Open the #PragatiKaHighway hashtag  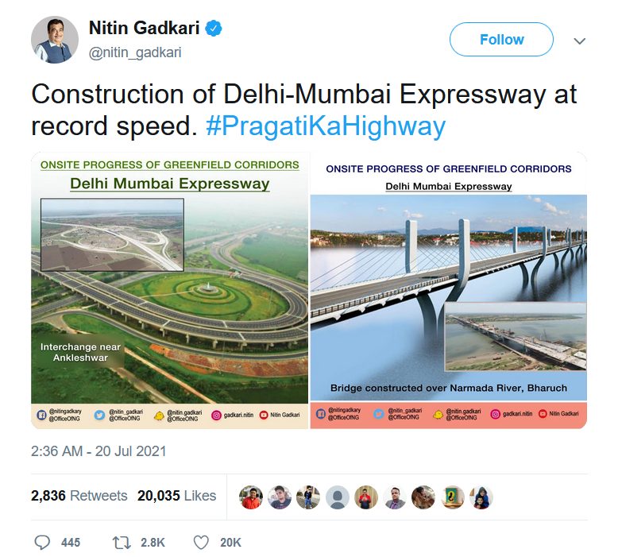click(326, 126)
